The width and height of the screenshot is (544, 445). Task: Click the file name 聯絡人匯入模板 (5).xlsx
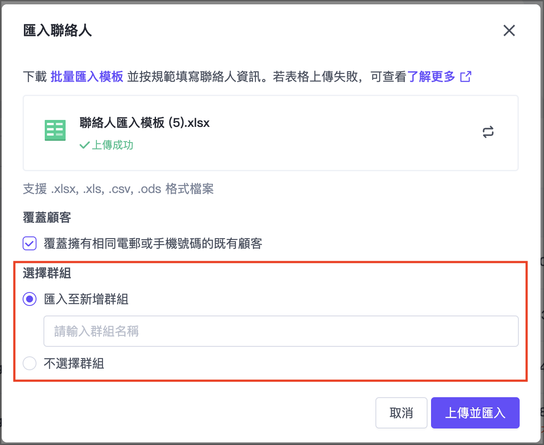tap(144, 123)
